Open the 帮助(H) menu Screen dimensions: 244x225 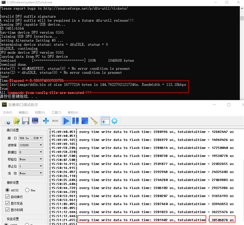pyautogui.click(x=73, y=112)
